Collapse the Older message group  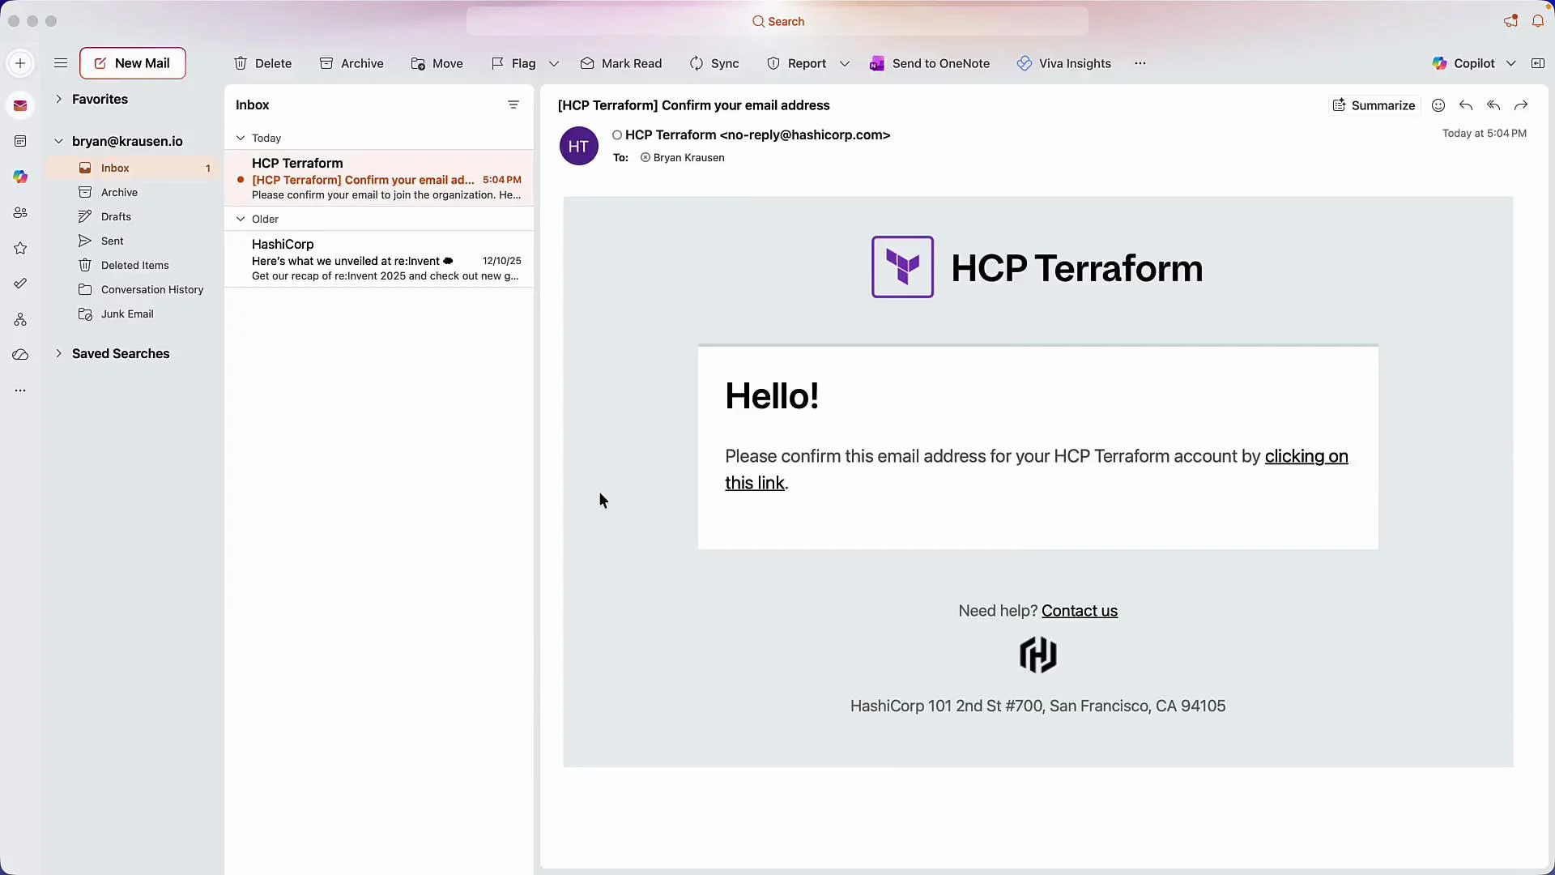point(241,219)
